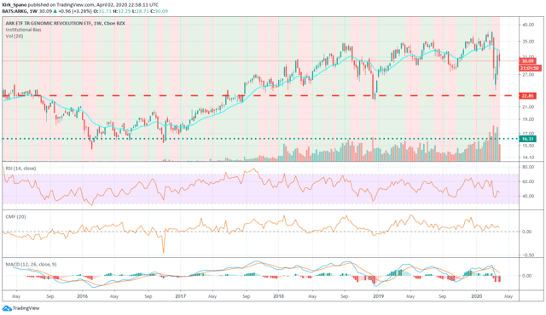Click the 19.00 price axis label
The width and height of the screenshot is (546, 315).
pos(528,119)
